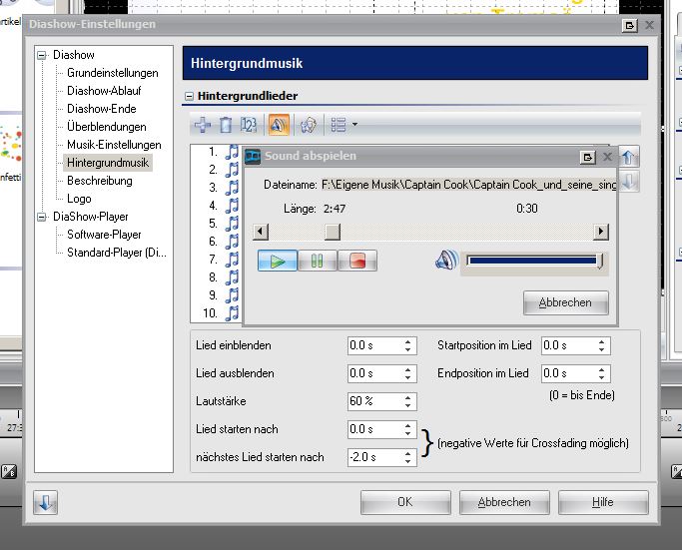Click the renumber songs toolbar icon

tap(249, 125)
